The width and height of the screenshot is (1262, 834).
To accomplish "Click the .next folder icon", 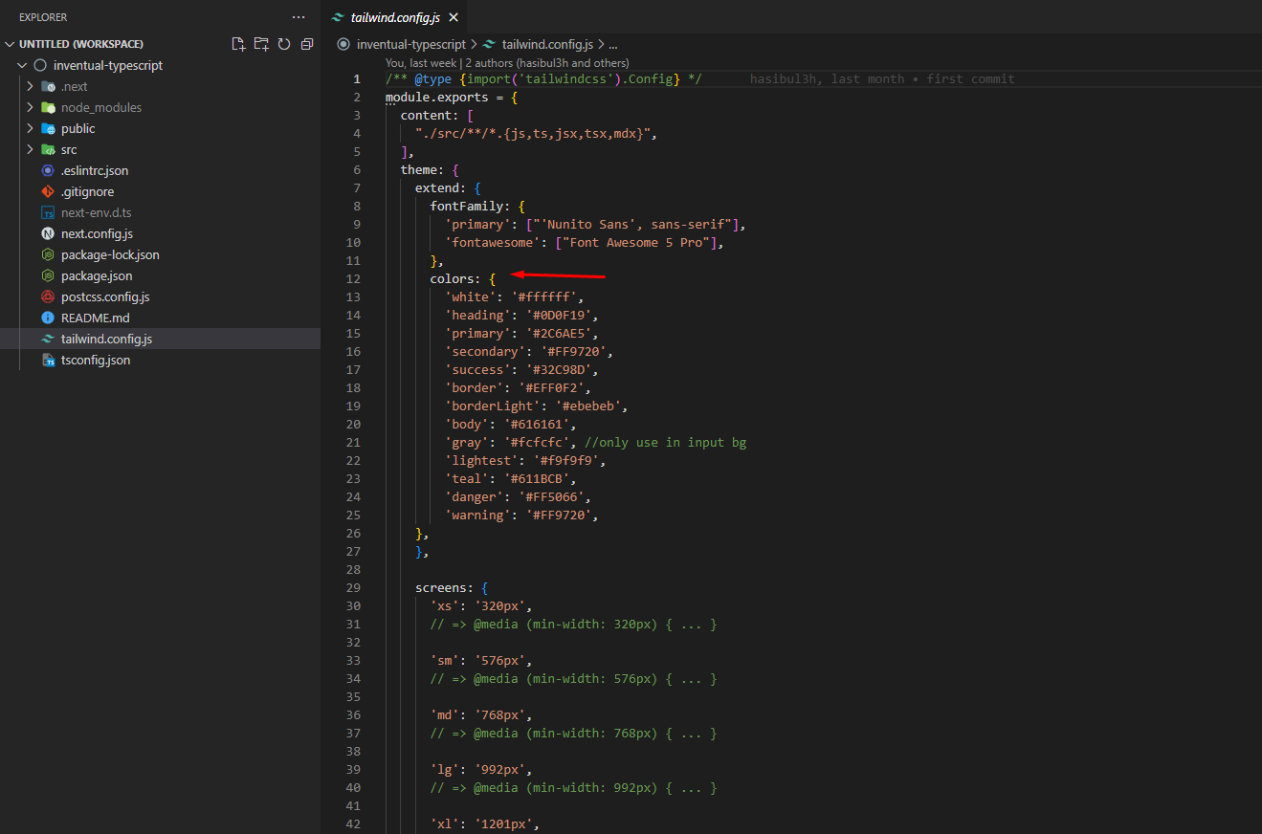I will (48, 86).
